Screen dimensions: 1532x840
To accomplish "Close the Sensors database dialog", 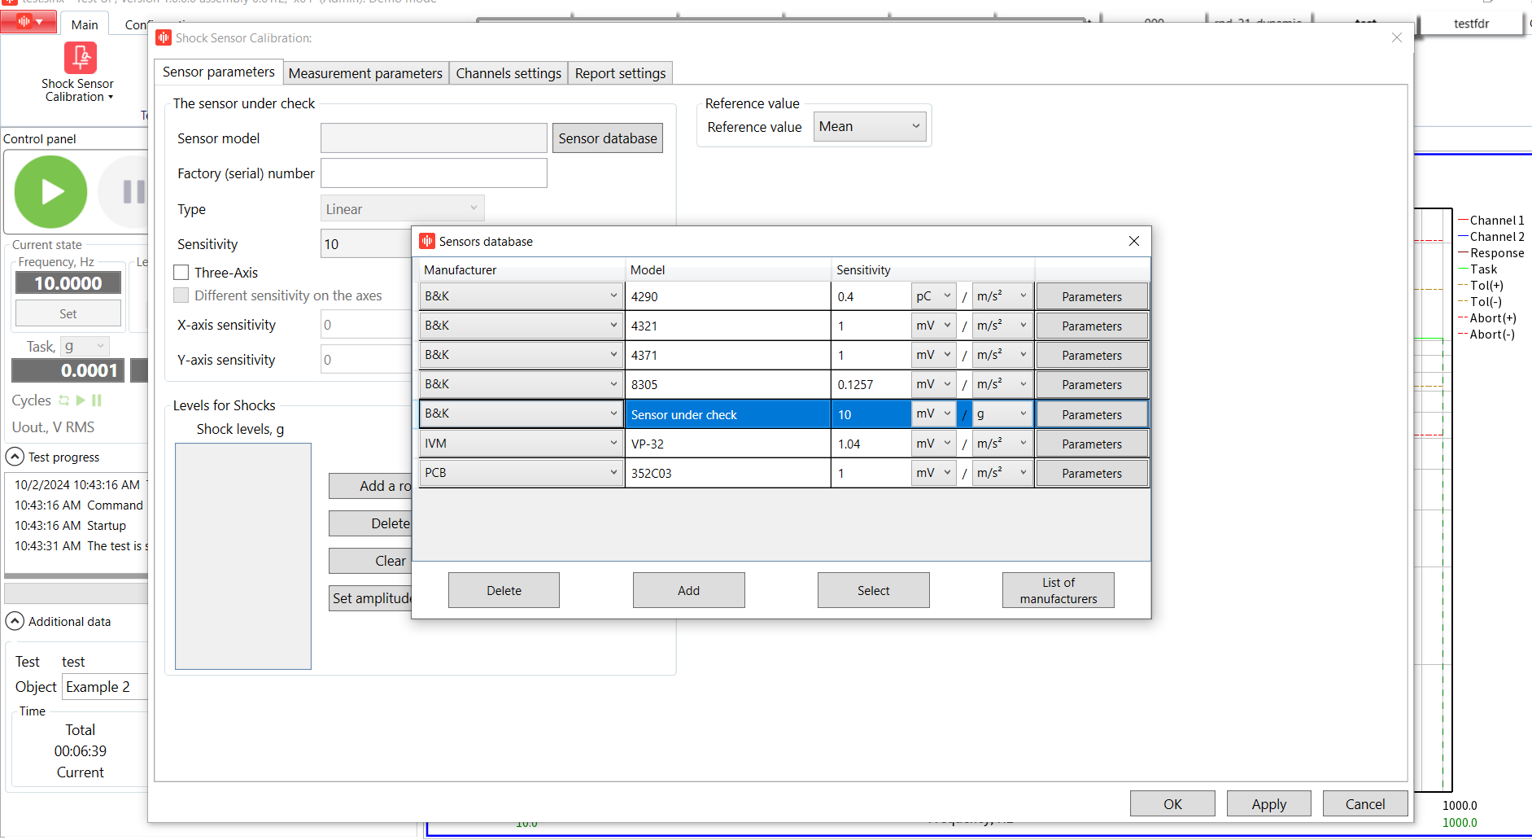I will coord(1134,241).
